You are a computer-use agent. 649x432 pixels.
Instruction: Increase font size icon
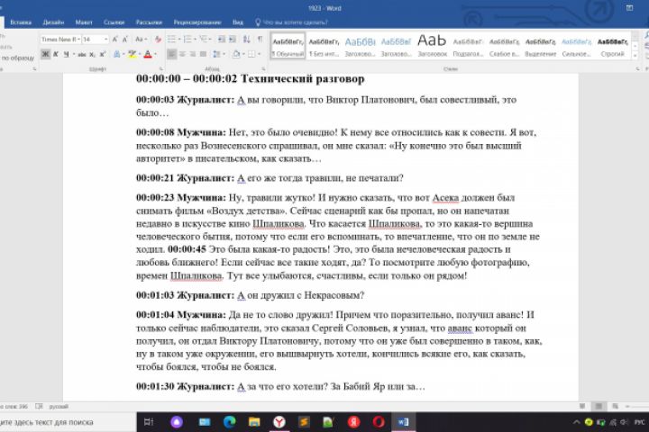[115, 40]
